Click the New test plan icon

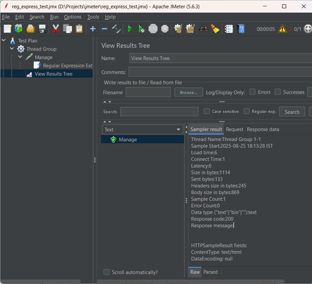7,29
